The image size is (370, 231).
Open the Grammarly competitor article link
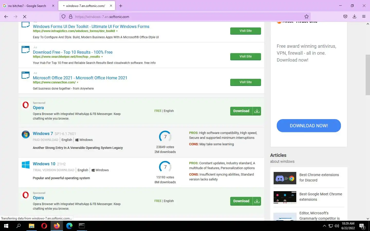click(x=319, y=216)
